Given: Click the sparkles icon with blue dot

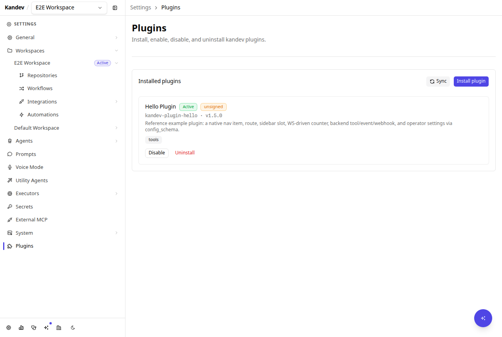Looking at the screenshot, I should (46, 328).
